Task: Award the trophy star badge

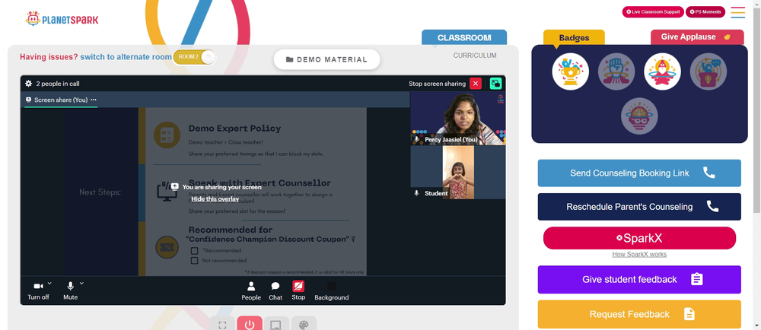Action: (570, 71)
